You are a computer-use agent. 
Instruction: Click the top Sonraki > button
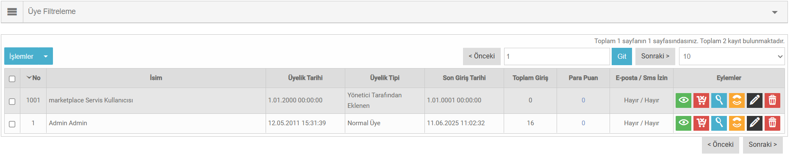click(x=655, y=56)
